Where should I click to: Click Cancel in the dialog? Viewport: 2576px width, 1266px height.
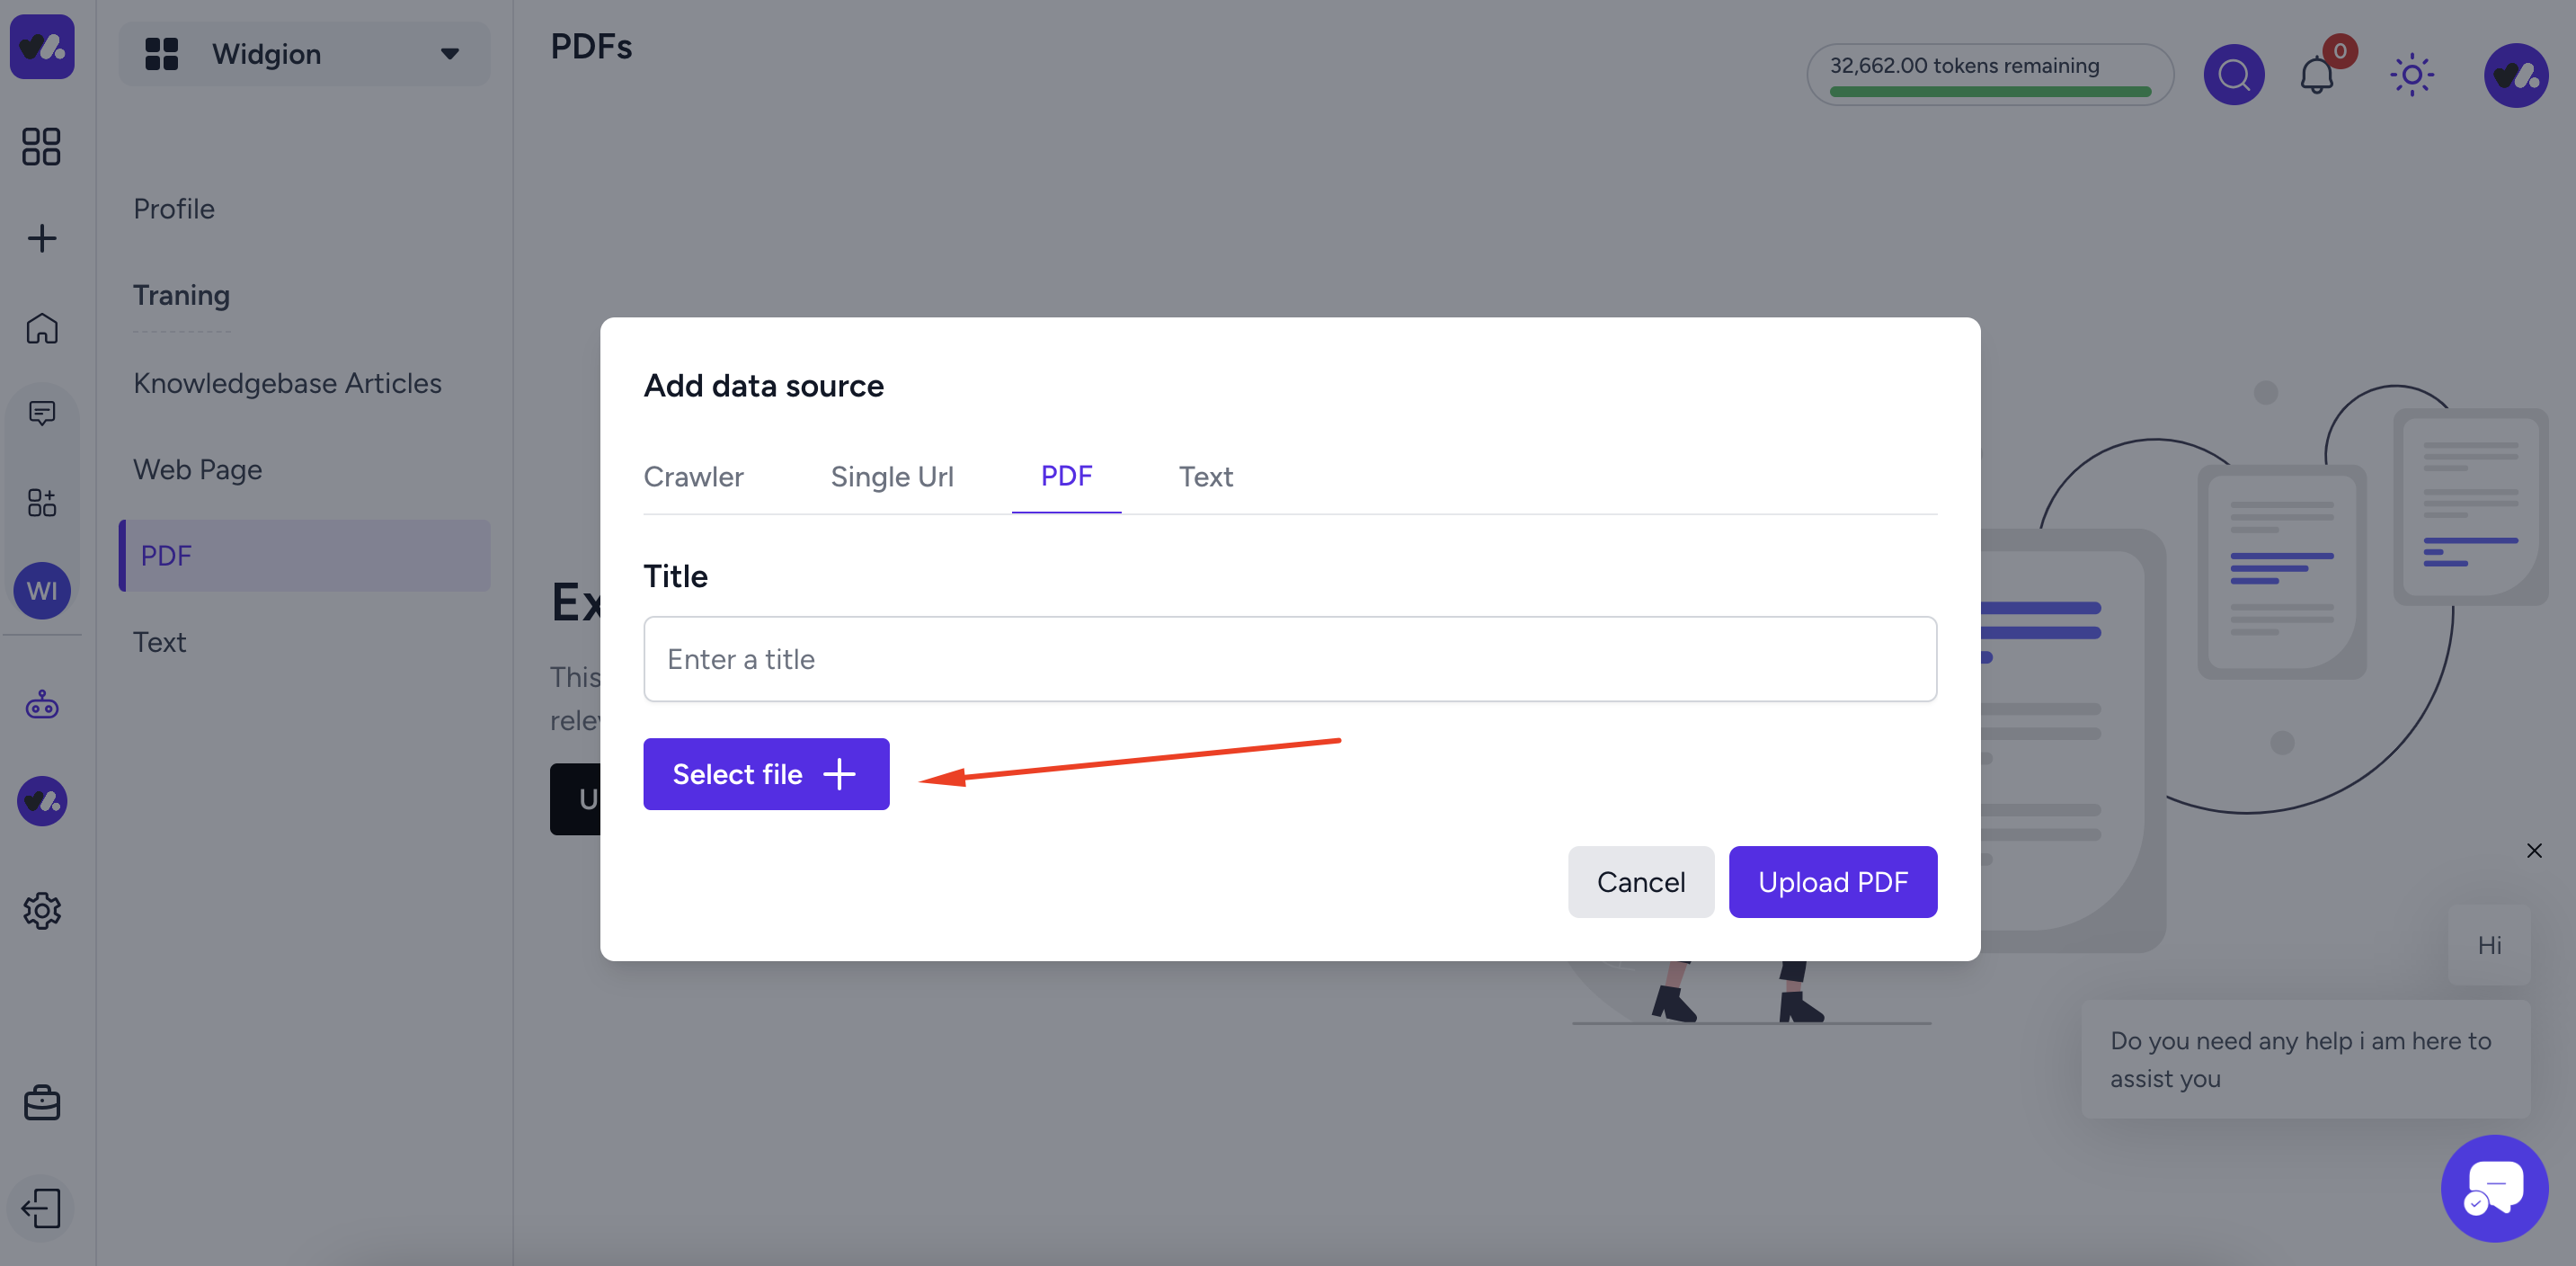pos(1640,881)
